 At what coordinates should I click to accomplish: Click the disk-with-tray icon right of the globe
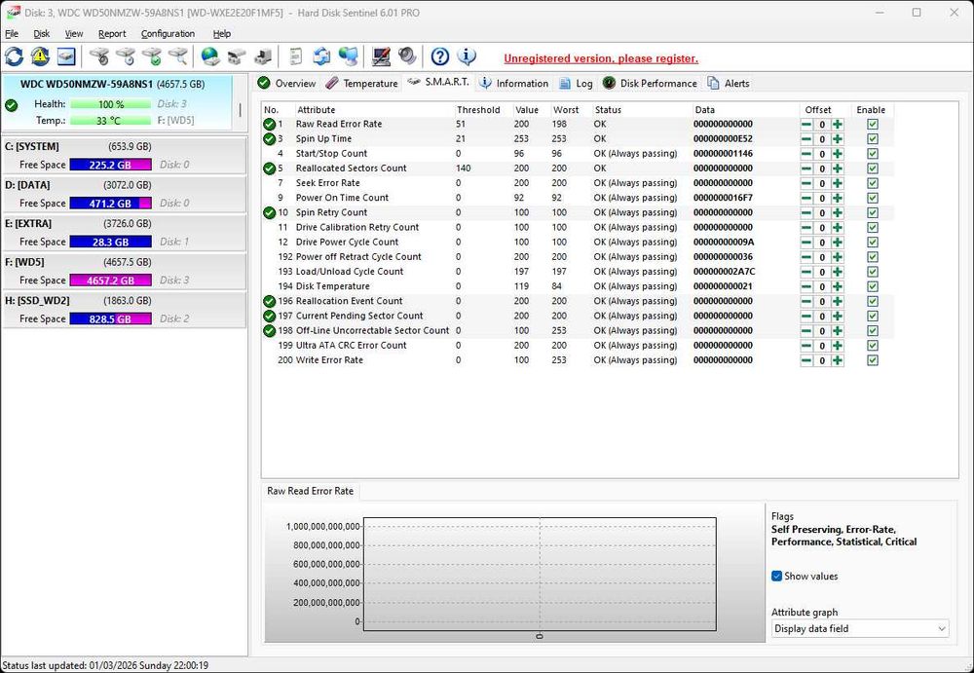[236, 56]
